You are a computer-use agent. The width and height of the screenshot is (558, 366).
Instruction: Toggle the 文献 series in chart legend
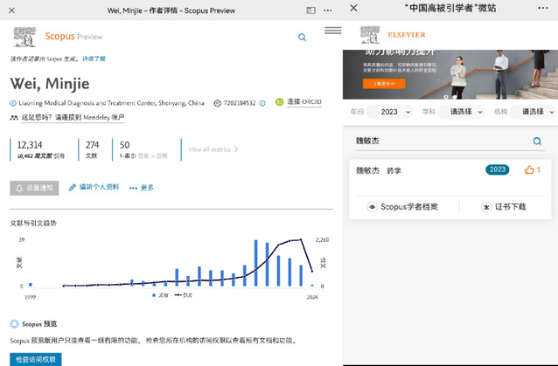pos(160,295)
